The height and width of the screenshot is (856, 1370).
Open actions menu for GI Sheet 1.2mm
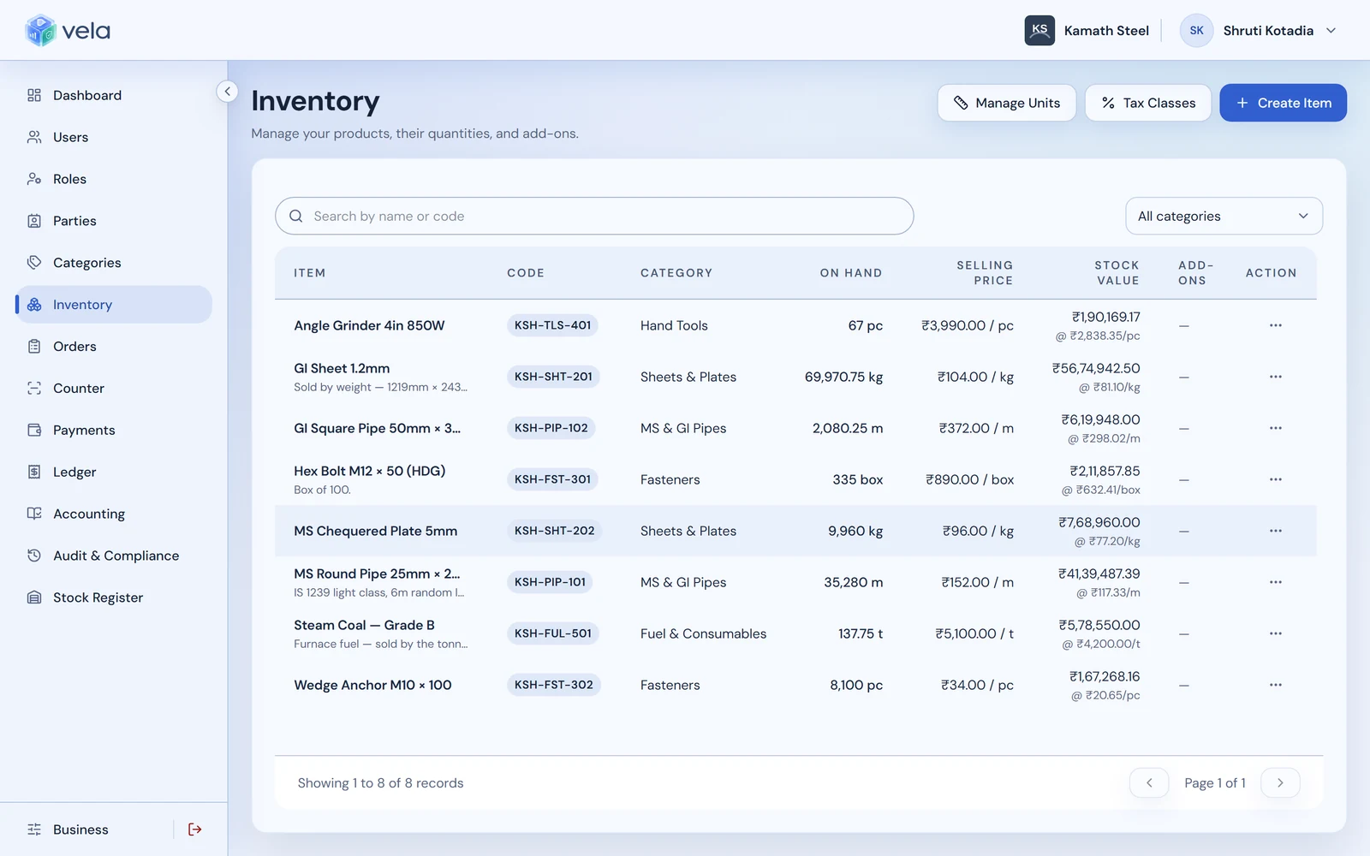pyautogui.click(x=1275, y=377)
